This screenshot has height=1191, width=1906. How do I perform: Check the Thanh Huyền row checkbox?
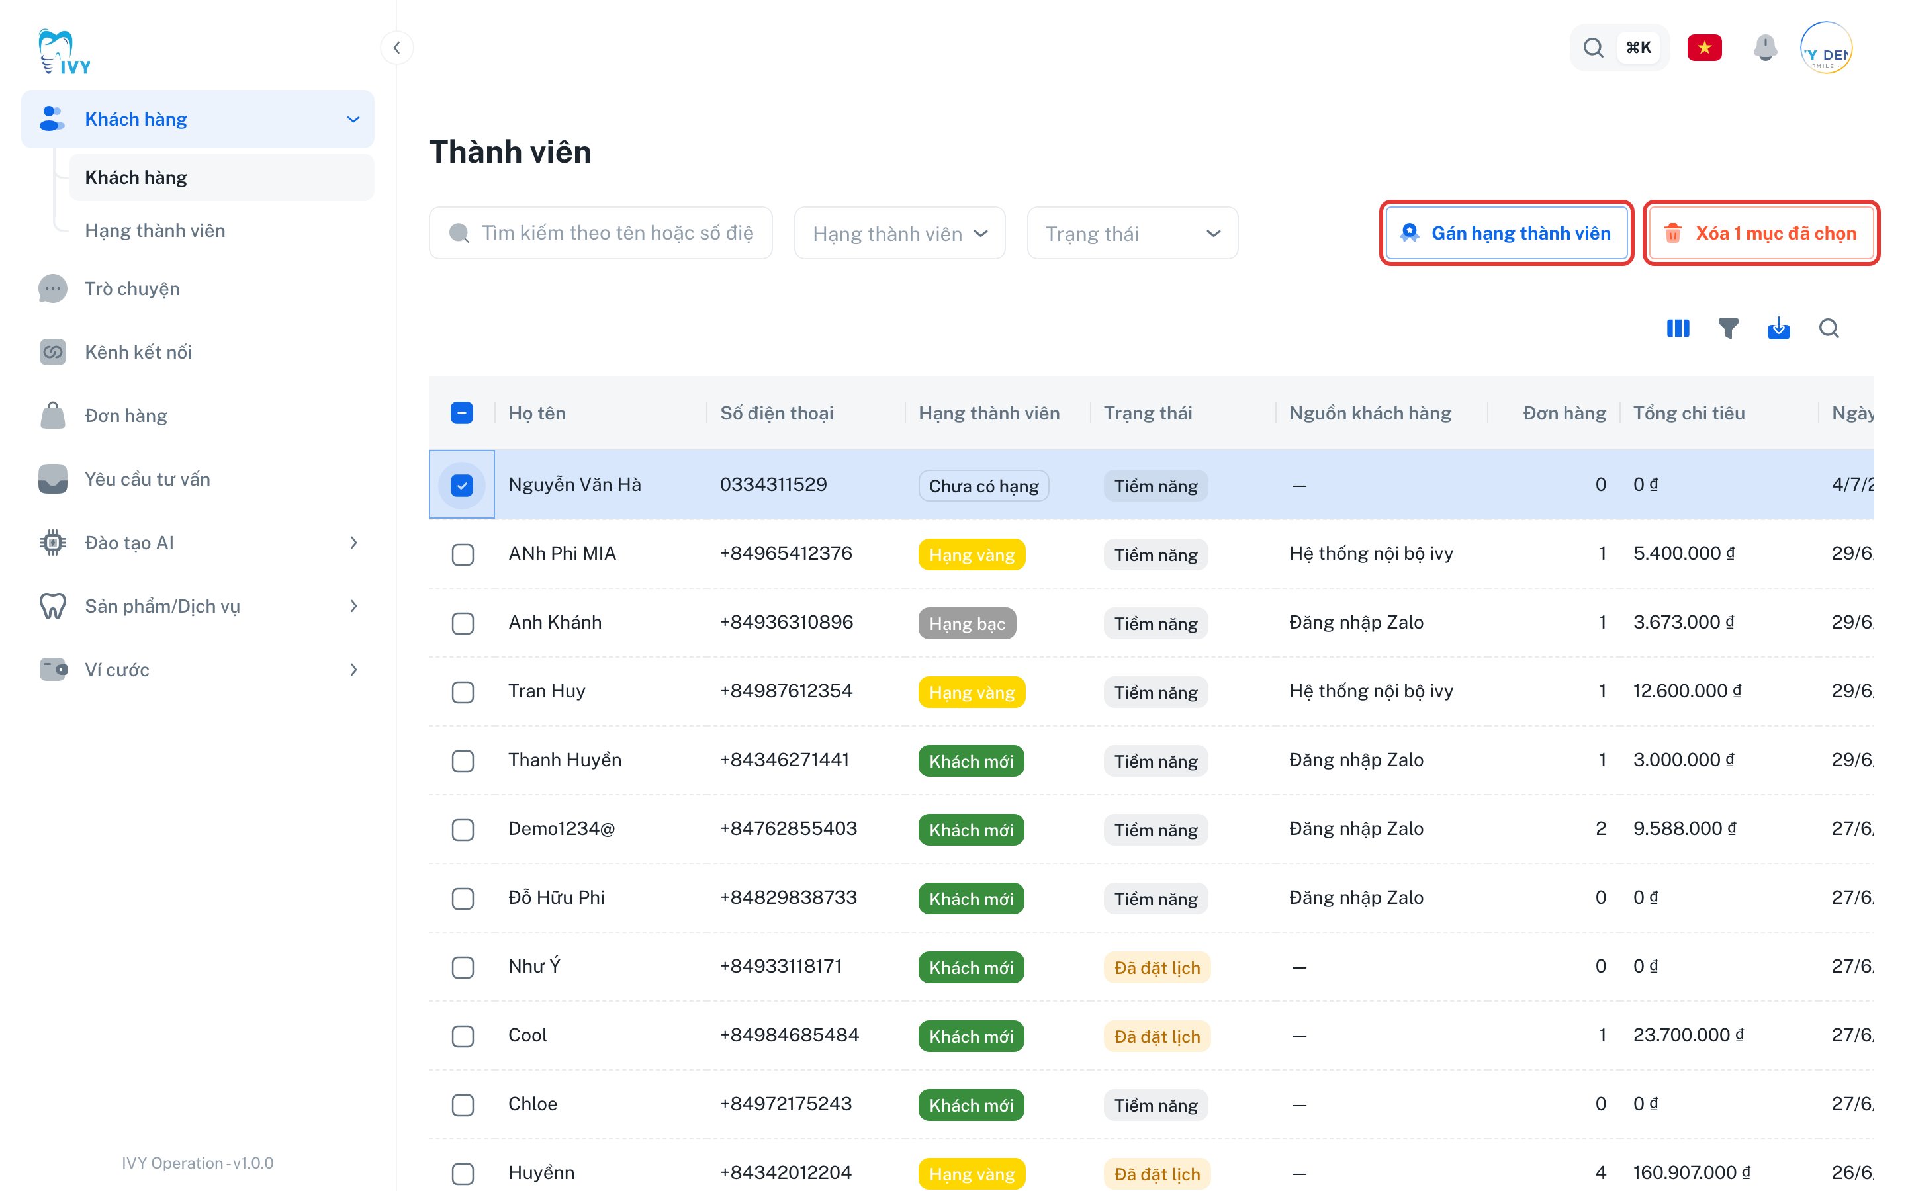(463, 760)
